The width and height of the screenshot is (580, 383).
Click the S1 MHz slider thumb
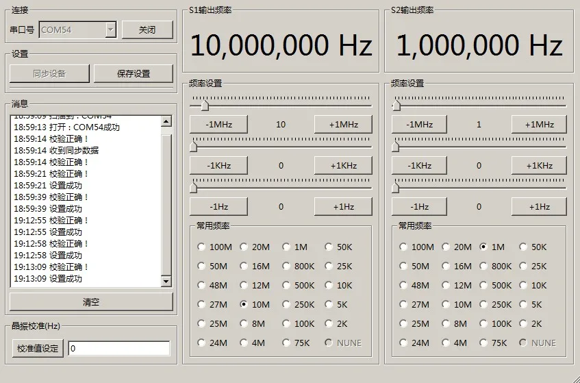[205, 106]
